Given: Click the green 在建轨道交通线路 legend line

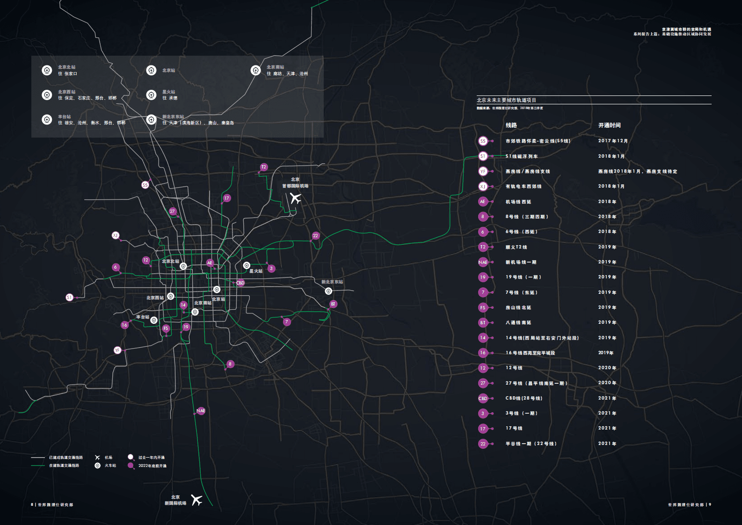Looking at the screenshot, I should [38, 466].
